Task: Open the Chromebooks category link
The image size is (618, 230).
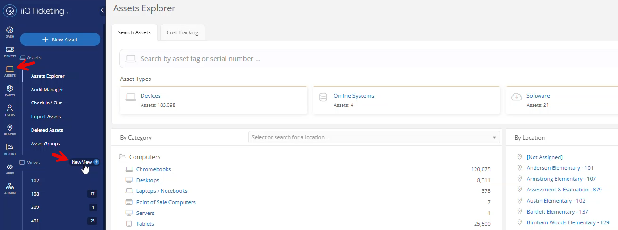Action: click(153, 169)
